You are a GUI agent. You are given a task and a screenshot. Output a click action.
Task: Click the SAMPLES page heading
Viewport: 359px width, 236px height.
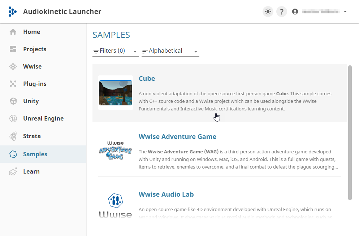(111, 35)
